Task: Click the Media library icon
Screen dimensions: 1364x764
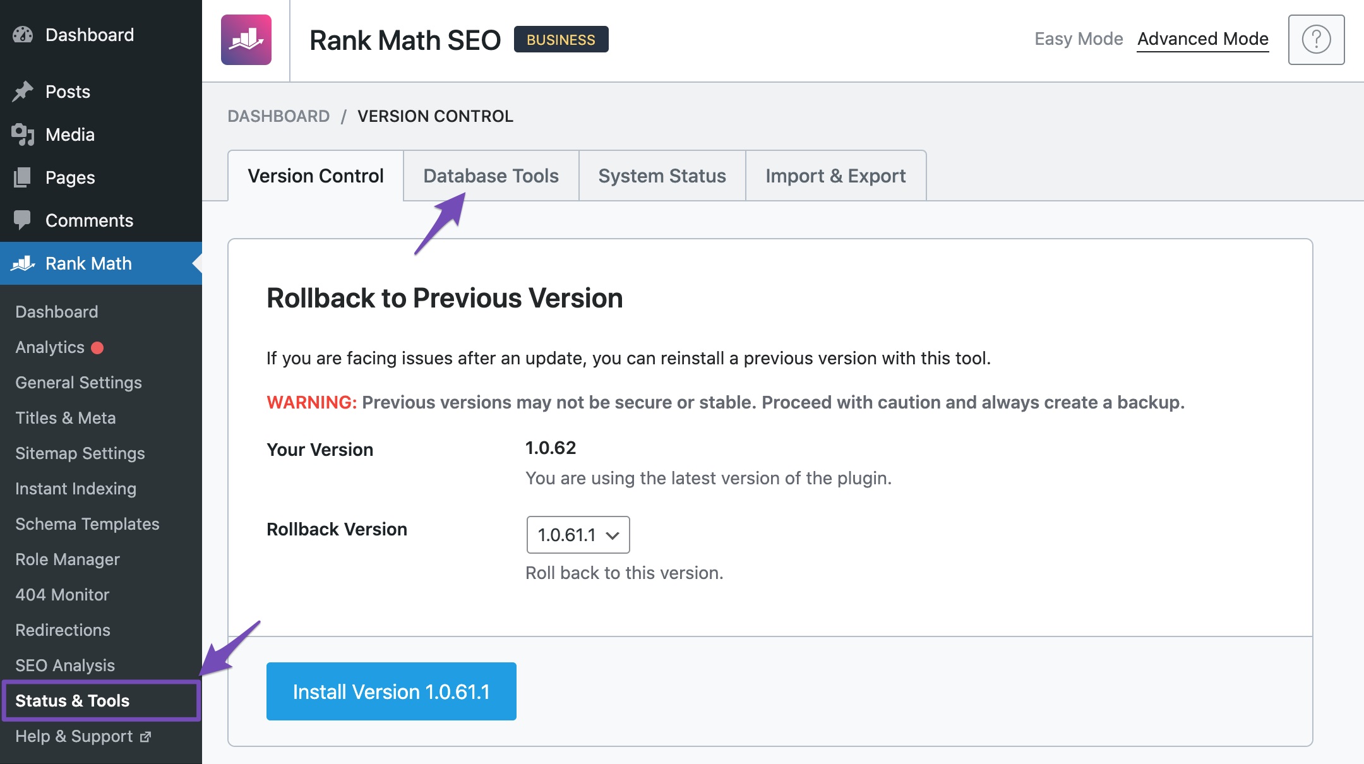Action: [x=23, y=134]
